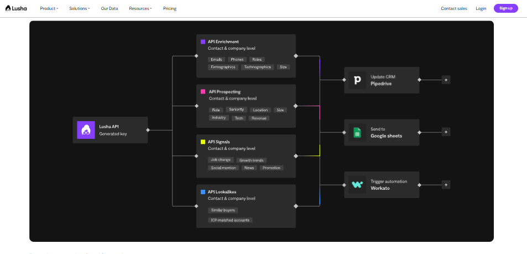Select the Roles tag in API Enrichment
Screen dimensions: 527x254
(x=257, y=60)
